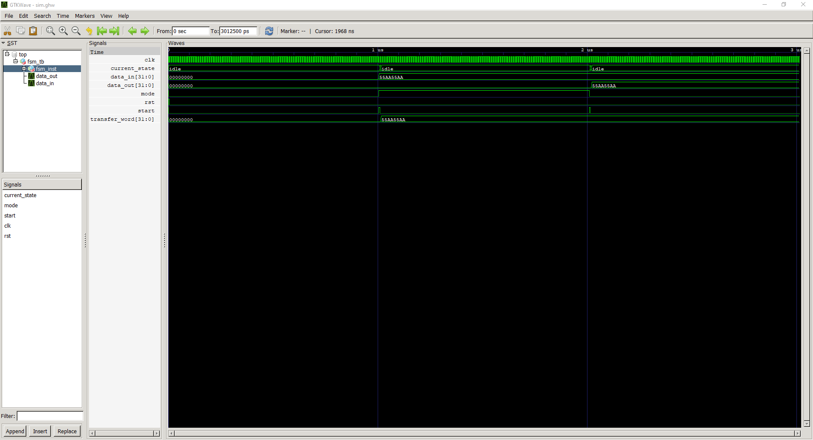Find next edge with right green arrow
Image resolution: width=813 pixels, height=440 pixels.
(145, 31)
